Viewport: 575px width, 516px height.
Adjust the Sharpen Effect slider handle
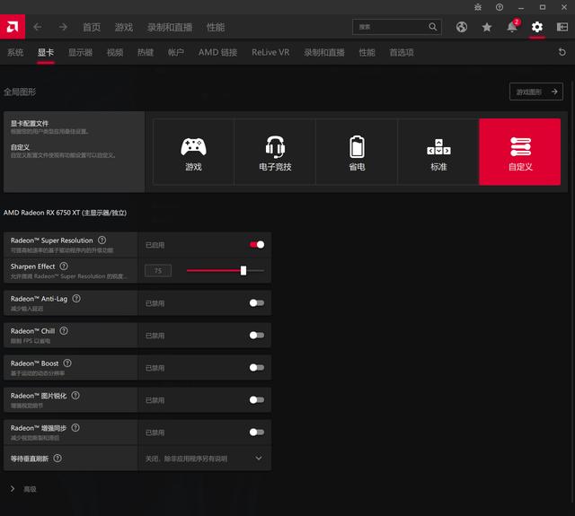click(243, 271)
